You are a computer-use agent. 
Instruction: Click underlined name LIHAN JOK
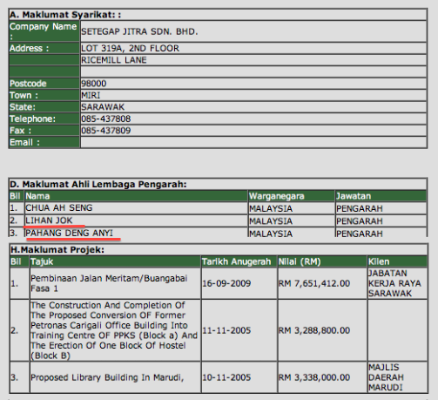(x=49, y=220)
